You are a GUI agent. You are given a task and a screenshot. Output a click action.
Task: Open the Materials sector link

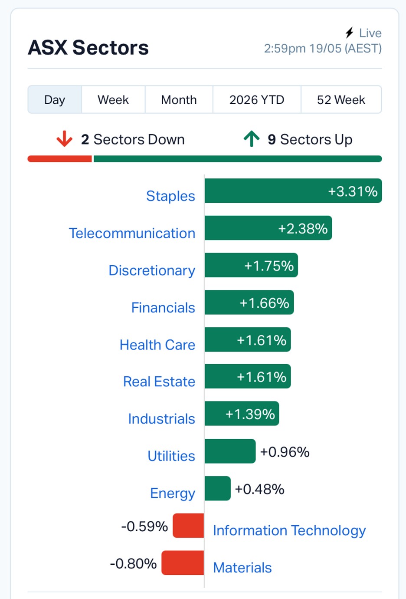(242, 567)
